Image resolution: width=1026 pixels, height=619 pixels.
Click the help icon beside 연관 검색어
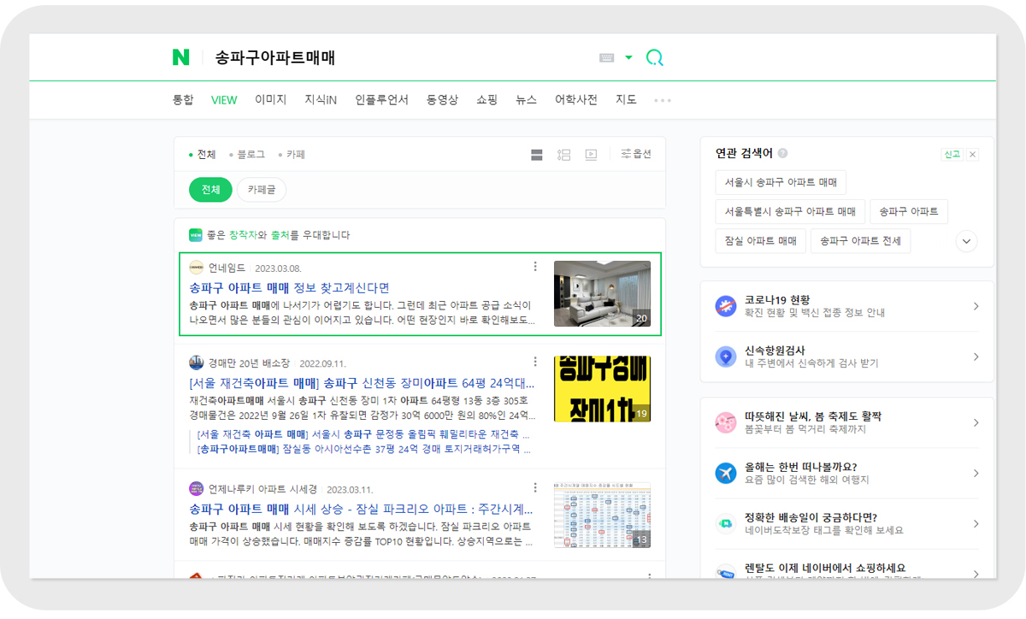click(782, 154)
